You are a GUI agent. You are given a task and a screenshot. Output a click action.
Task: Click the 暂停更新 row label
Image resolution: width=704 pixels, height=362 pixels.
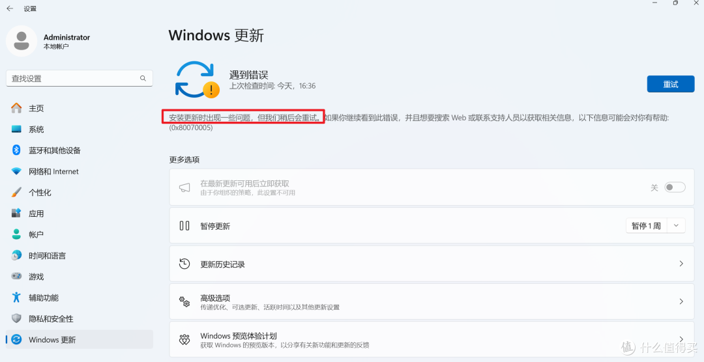(215, 226)
